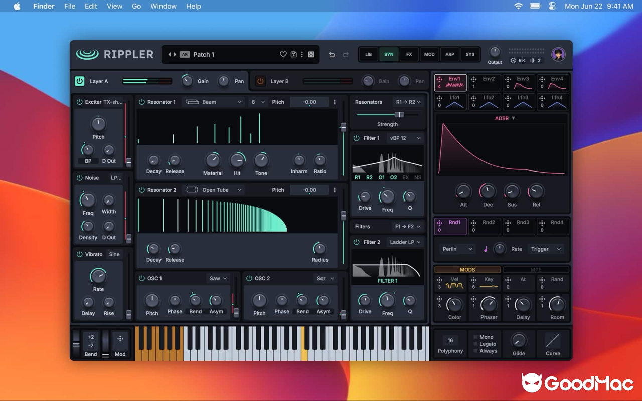Expand the ADSR envelope type menu
The width and height of the screenshot is (642, 401).
(505, 118)
